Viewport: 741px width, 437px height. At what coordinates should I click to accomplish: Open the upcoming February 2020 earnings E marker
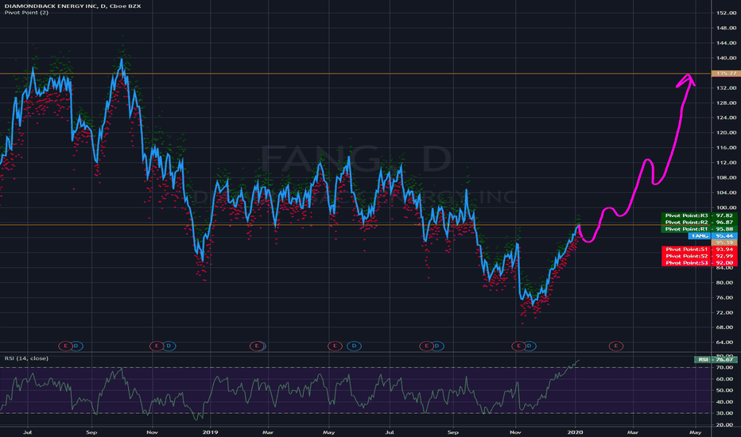point(615,346)
